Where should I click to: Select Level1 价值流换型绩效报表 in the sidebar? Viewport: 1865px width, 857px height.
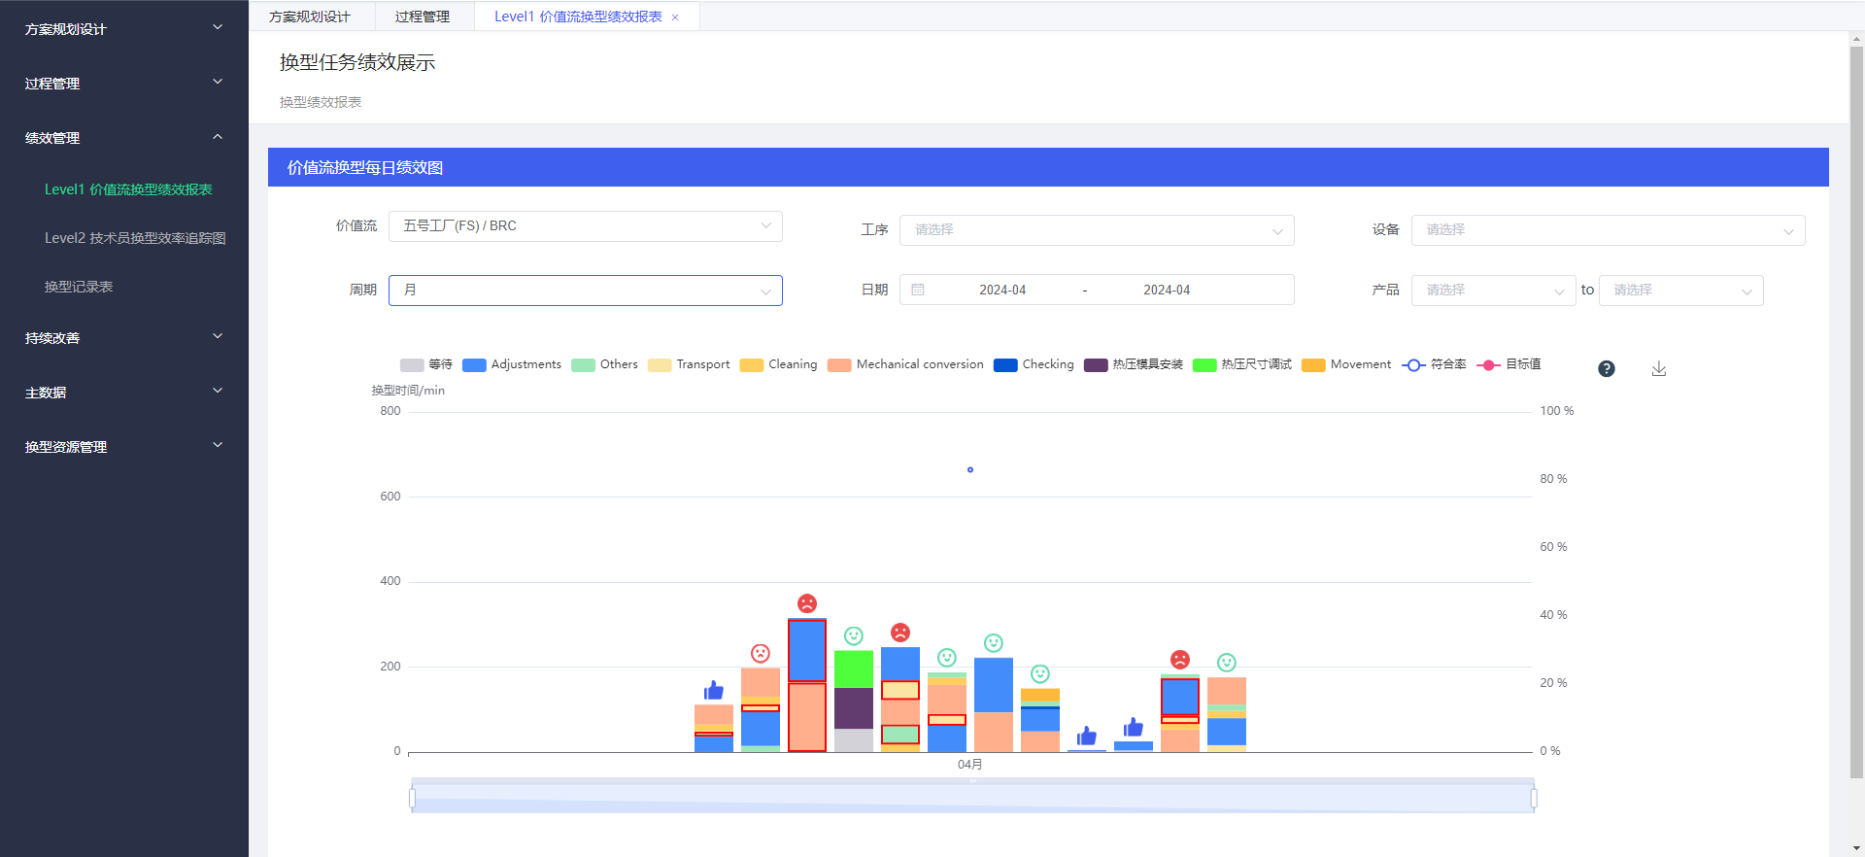128,189
